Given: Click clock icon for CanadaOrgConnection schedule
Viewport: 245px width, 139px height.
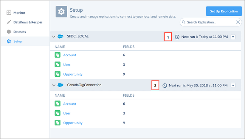Looking at the screenshot, I should coord(165,86).
